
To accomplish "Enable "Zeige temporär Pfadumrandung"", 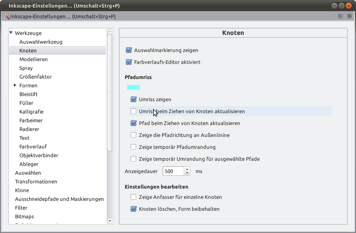I will click(133, 147).
